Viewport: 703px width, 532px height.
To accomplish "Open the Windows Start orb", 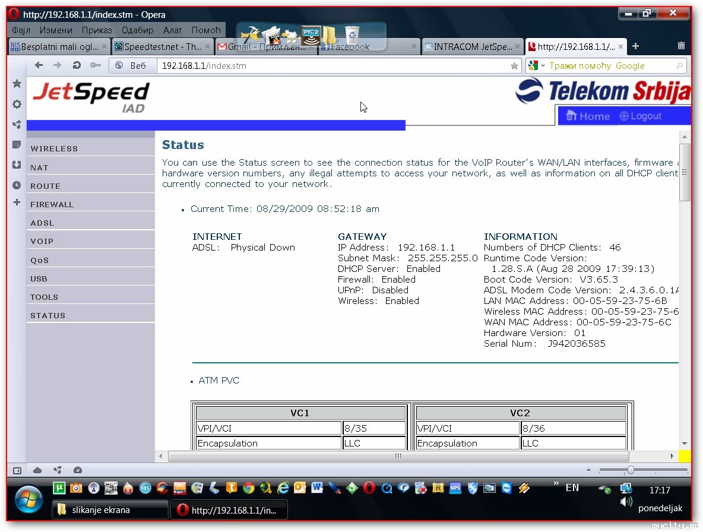I will point(28,499).
